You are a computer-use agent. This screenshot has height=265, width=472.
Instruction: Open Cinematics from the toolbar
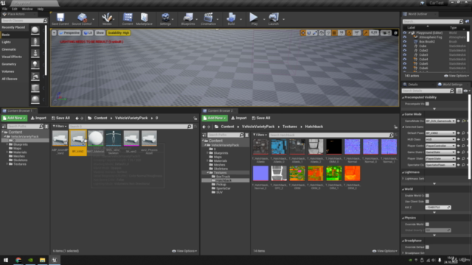tap(208, 19)
